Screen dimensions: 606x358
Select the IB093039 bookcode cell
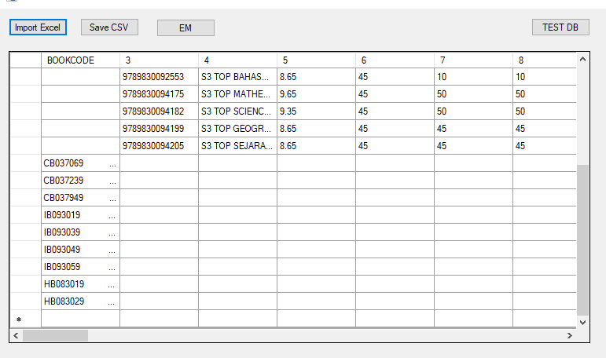click(80, 232)
